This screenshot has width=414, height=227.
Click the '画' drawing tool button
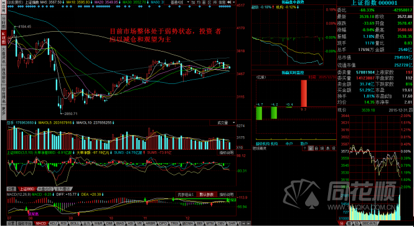(x=204, y=2)
